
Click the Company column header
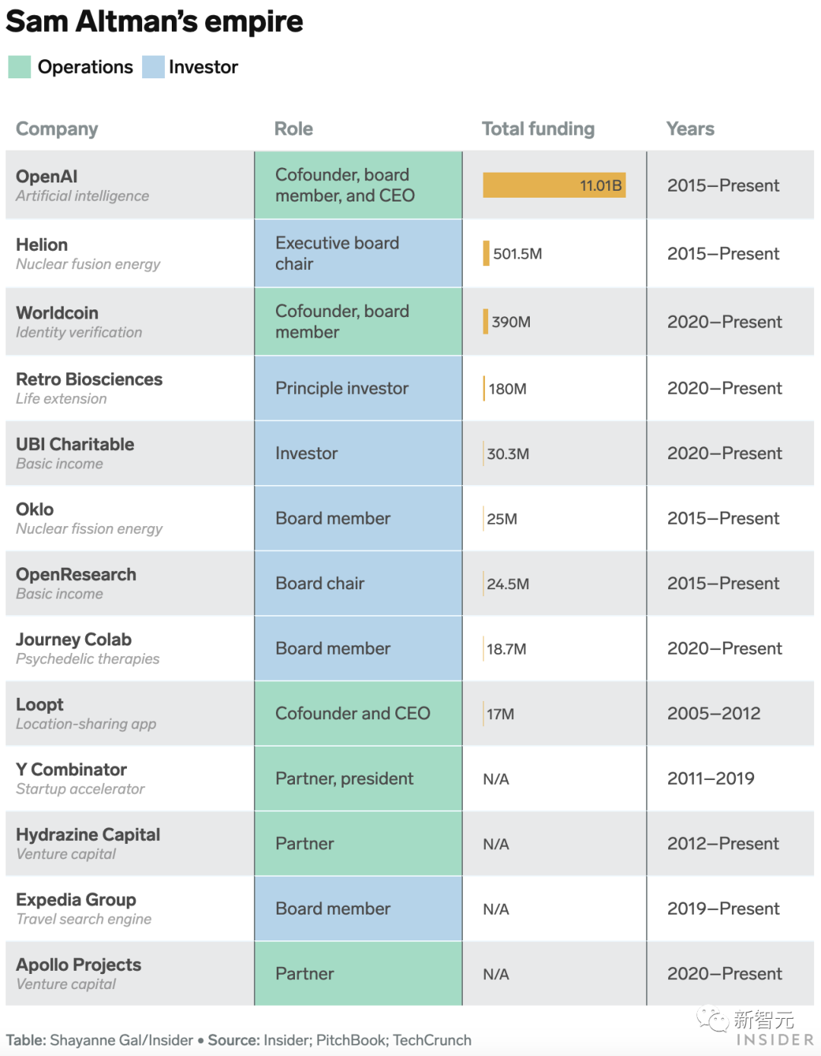pyautogui.click(x=57, y=129)
